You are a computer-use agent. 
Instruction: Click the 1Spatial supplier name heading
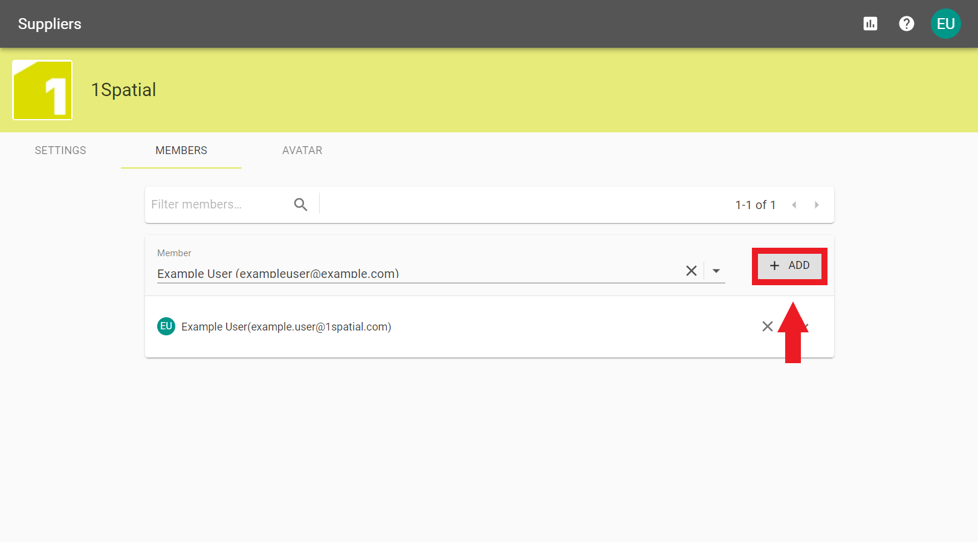pos(124,90)
